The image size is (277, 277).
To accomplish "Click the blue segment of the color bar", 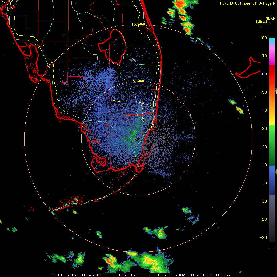I will [272, 180].
